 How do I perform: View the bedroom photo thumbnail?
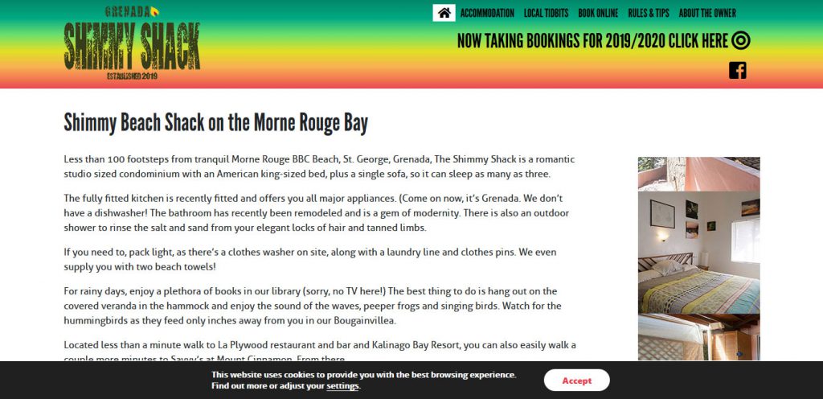[x=698, y=253]
